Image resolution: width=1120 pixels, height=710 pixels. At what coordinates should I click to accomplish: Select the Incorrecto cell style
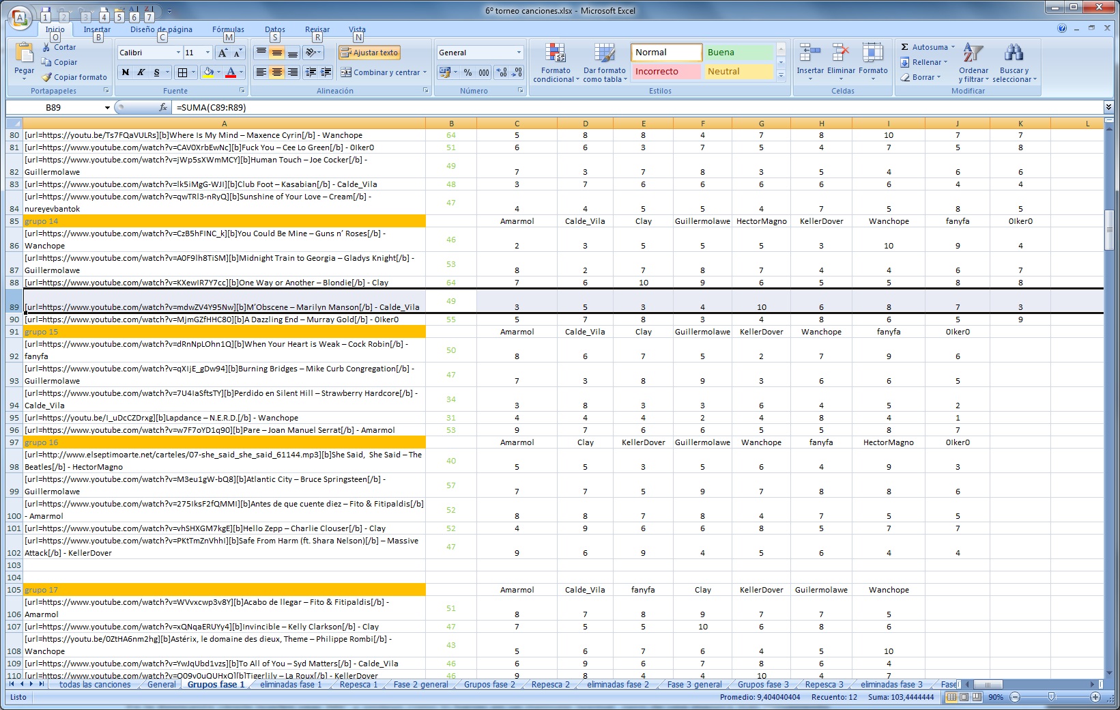(666, 72)
